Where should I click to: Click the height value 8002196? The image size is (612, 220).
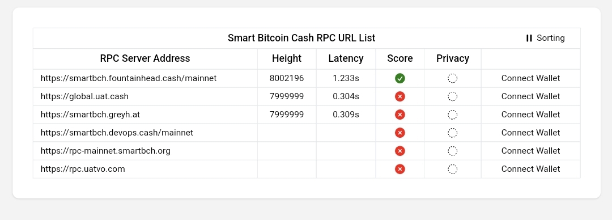pos(287,79)
